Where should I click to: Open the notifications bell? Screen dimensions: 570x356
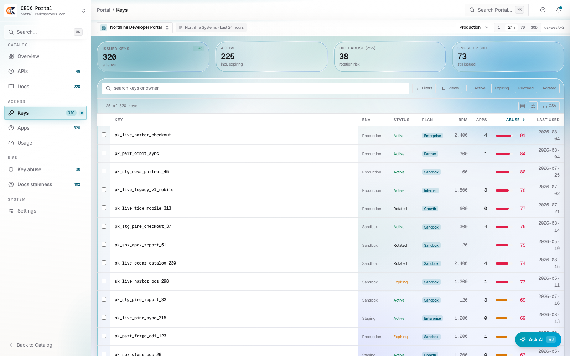[559, 10]
